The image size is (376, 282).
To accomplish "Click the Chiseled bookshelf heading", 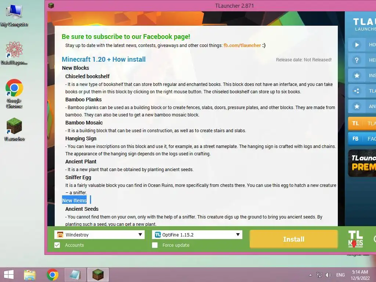I will (87, 76).
